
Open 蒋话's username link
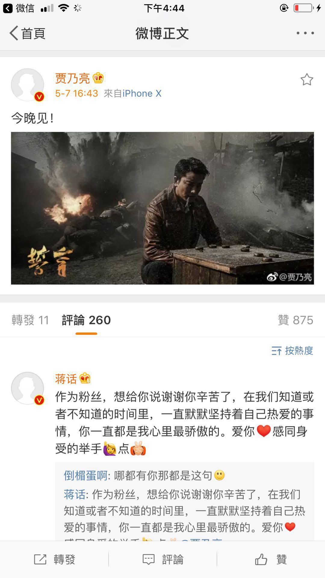click(66, 379)
